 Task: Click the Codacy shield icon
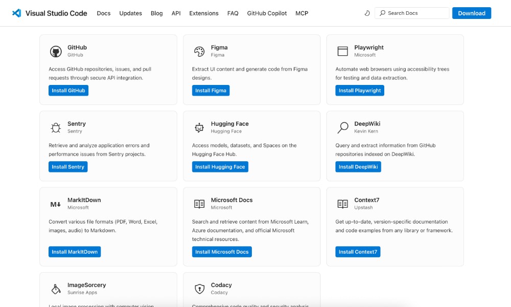200,289
